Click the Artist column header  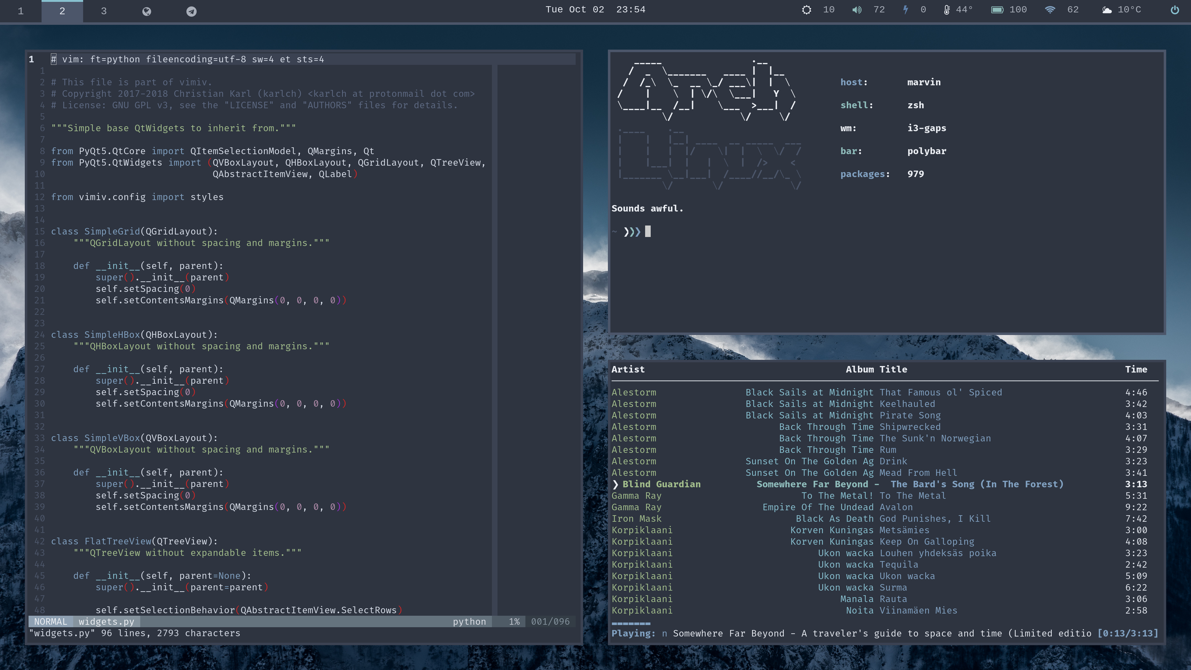[x=628, y=369]
